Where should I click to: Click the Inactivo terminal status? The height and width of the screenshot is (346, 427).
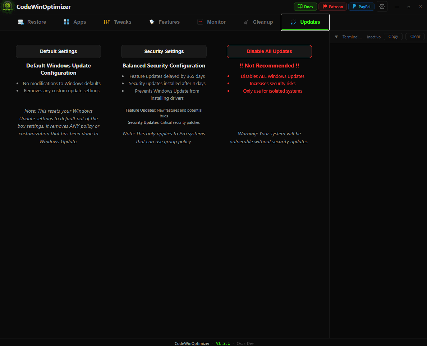[374, 37]
